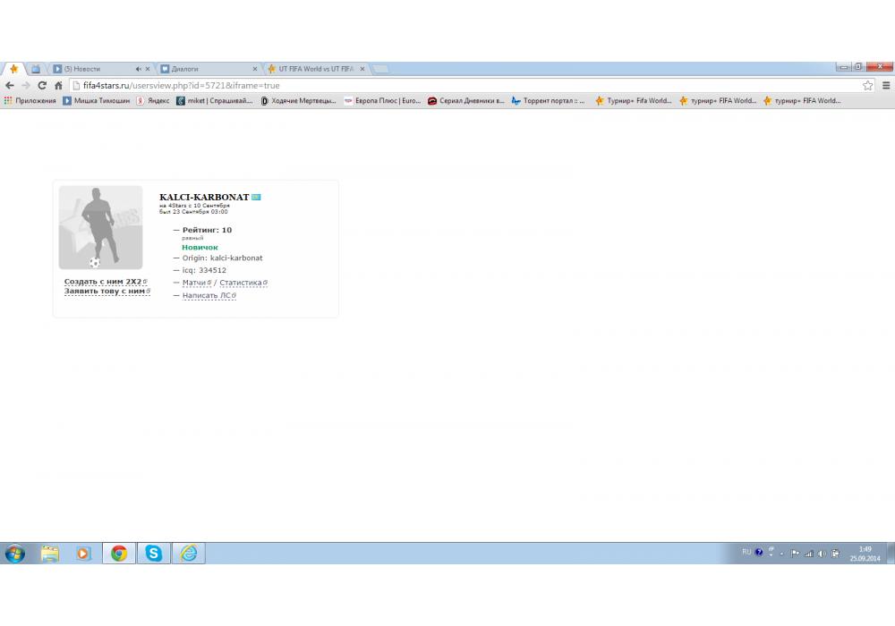Screen dimensions: 895x626
Task: Bookmark this page with the star icon
Action: (867, 86)
